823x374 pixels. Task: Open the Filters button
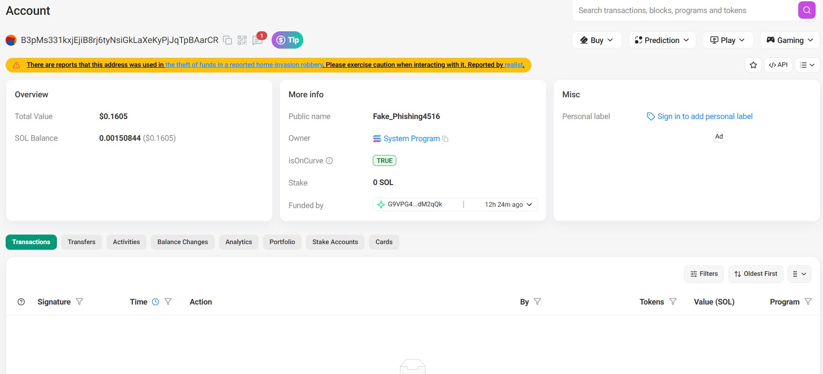[704, 274]
